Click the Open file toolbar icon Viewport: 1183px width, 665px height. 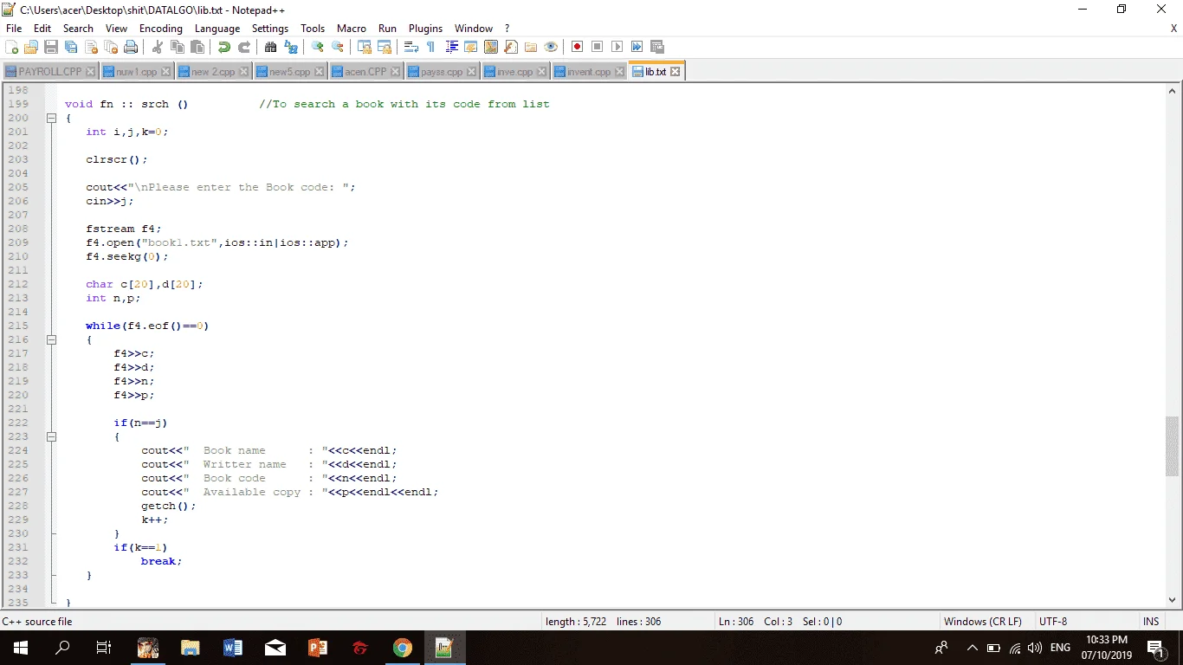click(x=31, y=47)
